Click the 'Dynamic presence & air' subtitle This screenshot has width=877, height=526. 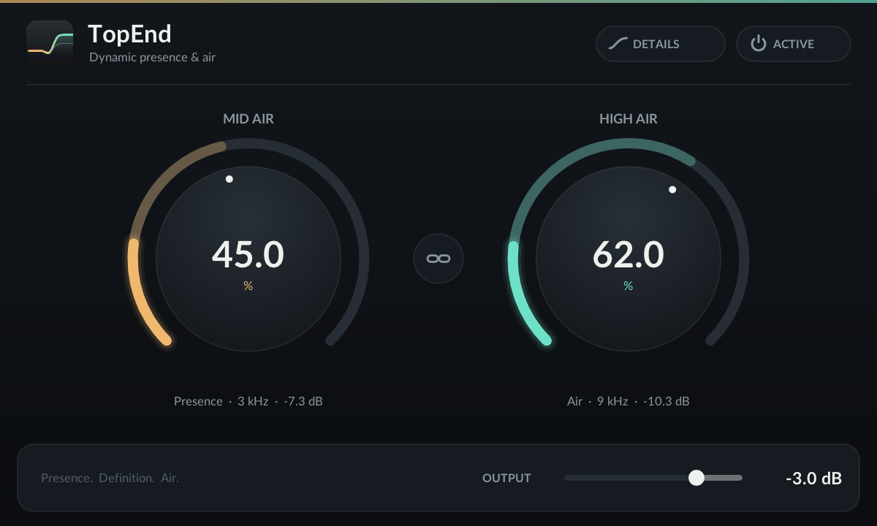(153, 57)
